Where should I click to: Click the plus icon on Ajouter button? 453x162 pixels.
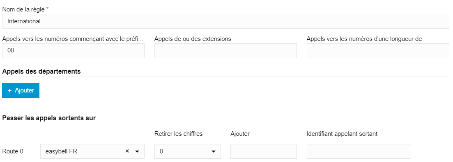pyautogui.click(x=9, y=91)
